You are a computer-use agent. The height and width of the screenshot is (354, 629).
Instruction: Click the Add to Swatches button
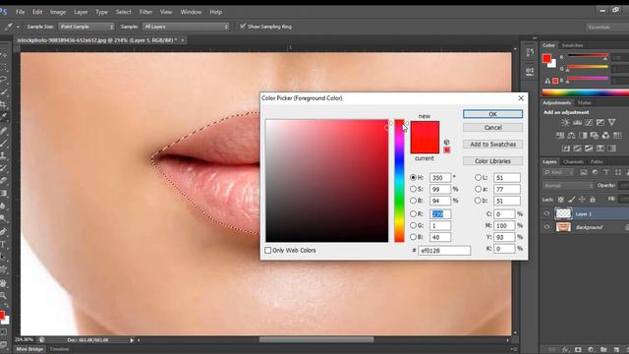pyautogui.click(x=492, y=145)
